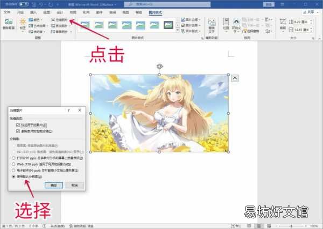The width and height of the screenshot is (323, 229).
Task: Click the picture height input field
Action: pos(301,22)
